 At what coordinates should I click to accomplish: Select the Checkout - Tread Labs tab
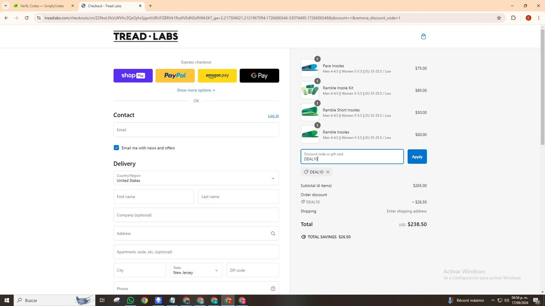tap(108, 6)
